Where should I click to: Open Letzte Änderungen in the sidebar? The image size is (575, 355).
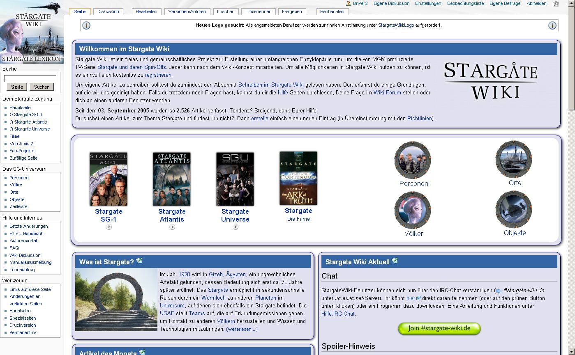pos(29,226)
